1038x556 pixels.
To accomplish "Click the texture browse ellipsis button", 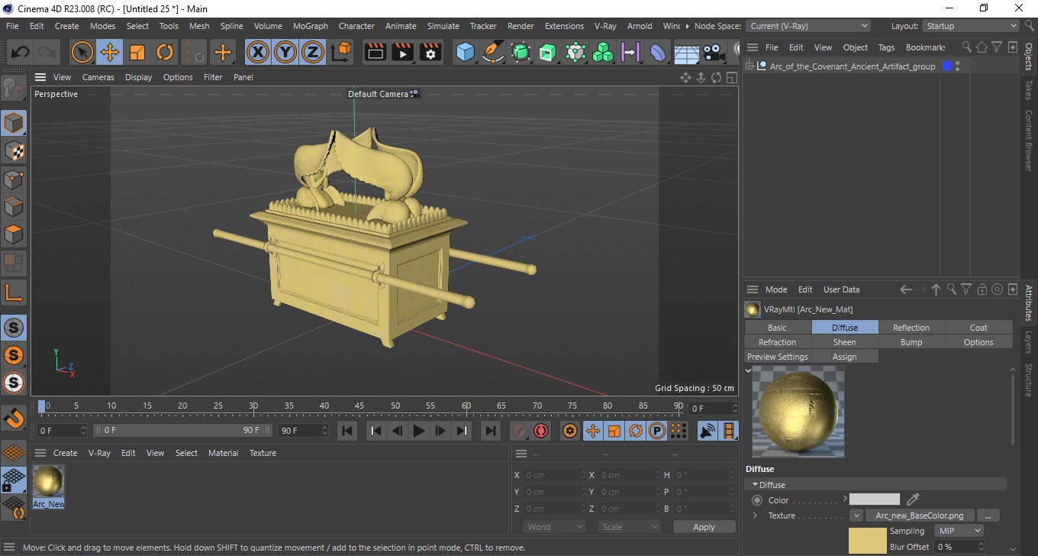I will click(x=988, y=516).
